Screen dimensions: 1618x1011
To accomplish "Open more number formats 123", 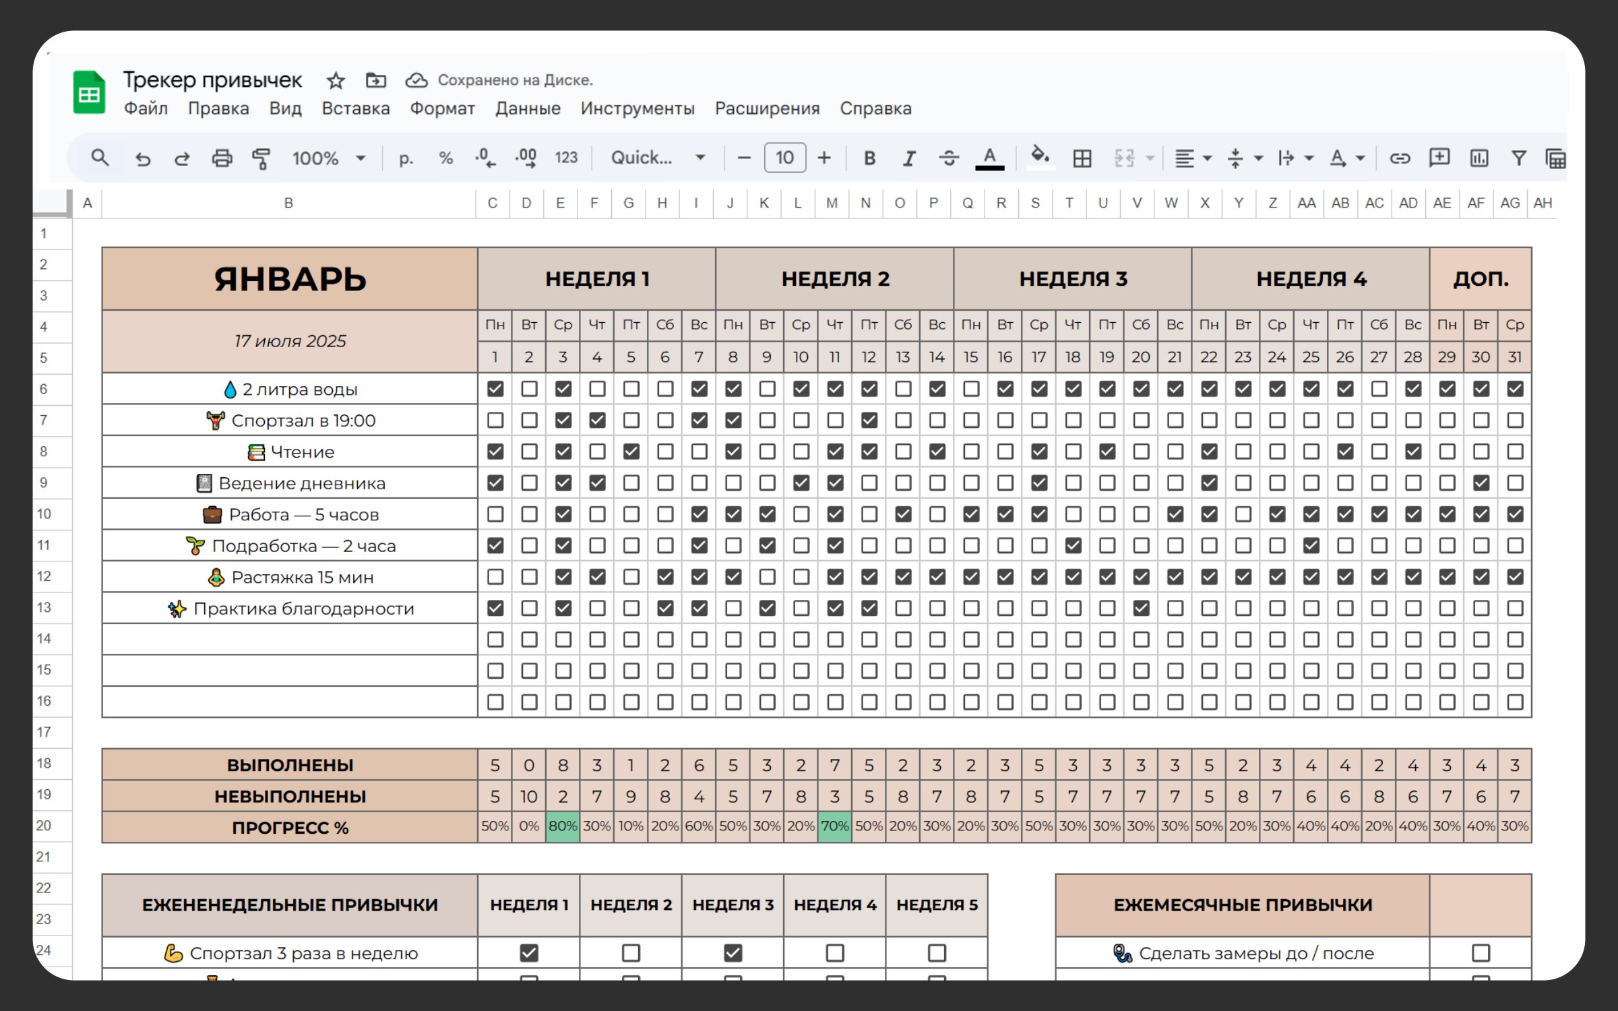I will 566,158.
